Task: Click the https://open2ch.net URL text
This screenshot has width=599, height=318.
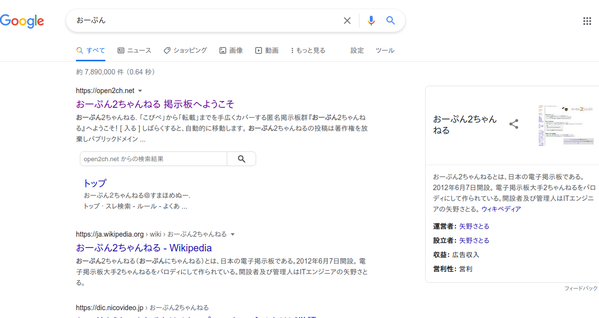Action: 105,91
